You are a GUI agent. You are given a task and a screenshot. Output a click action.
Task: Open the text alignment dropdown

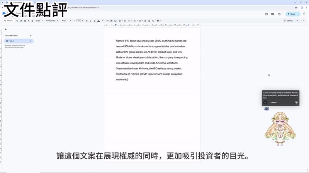pyautogui.click(x=121, y=21)
